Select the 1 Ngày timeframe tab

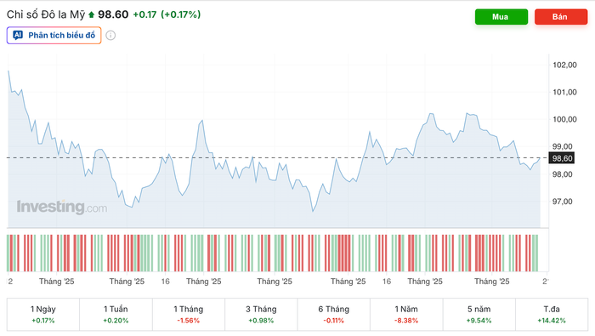point(43,315)
